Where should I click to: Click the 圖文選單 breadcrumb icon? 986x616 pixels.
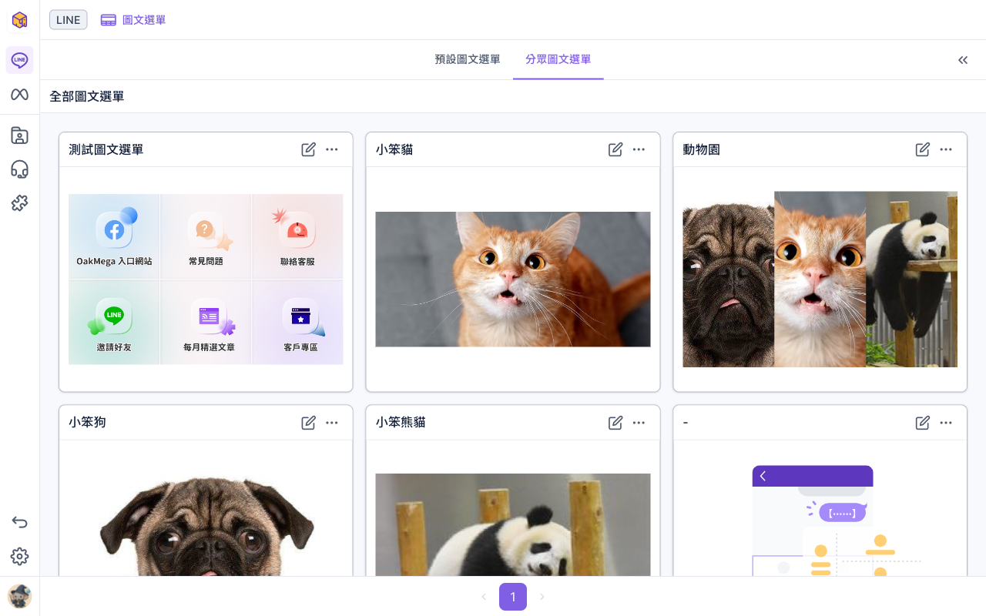pyautogui.click(x=109, y=20)
